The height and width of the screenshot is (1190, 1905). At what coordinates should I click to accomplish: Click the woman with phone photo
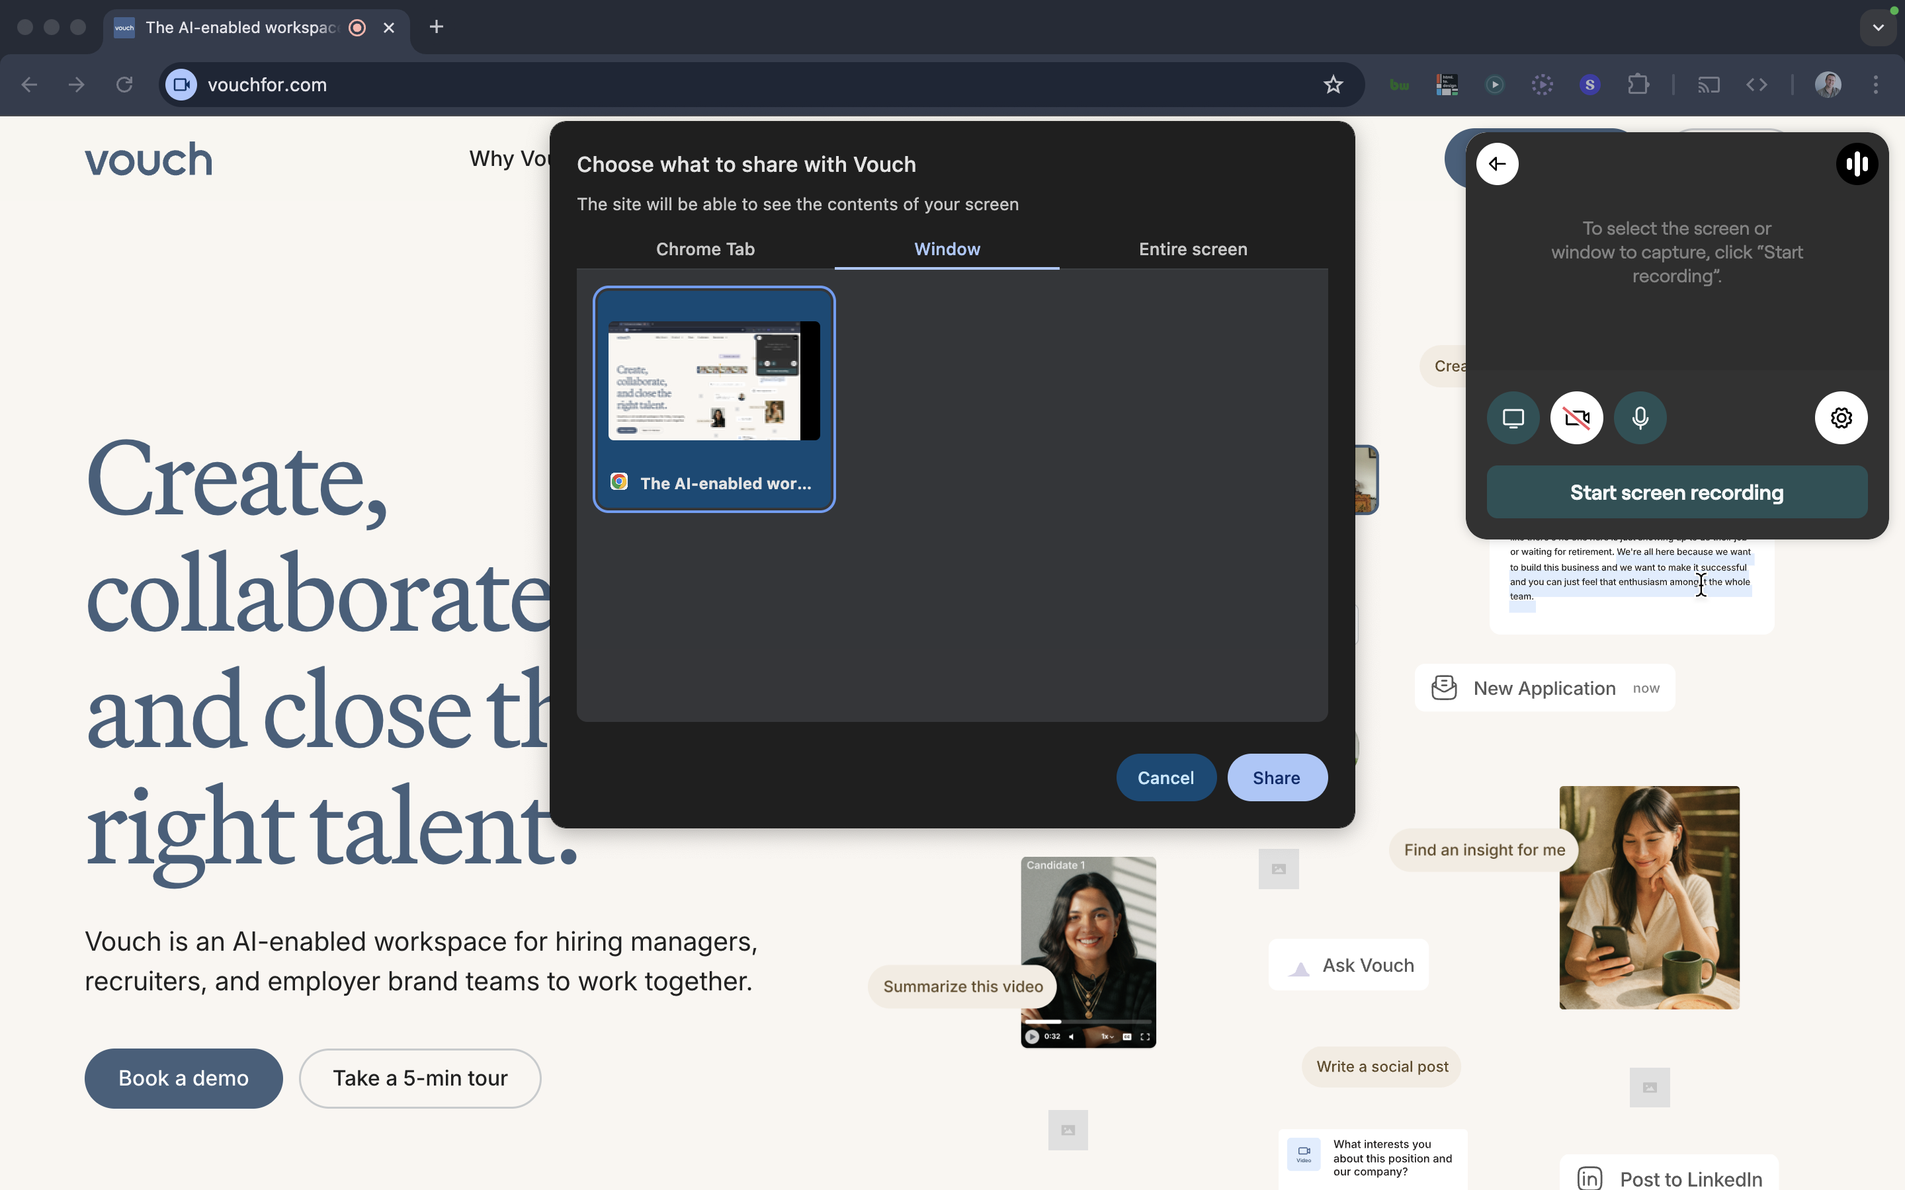pos(1649,897)
